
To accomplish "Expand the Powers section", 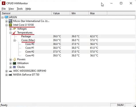I will (x=11, y=60).
